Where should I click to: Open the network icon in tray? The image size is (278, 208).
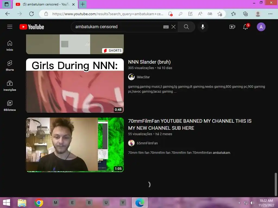pyautogui.click(x=246, y=203)
